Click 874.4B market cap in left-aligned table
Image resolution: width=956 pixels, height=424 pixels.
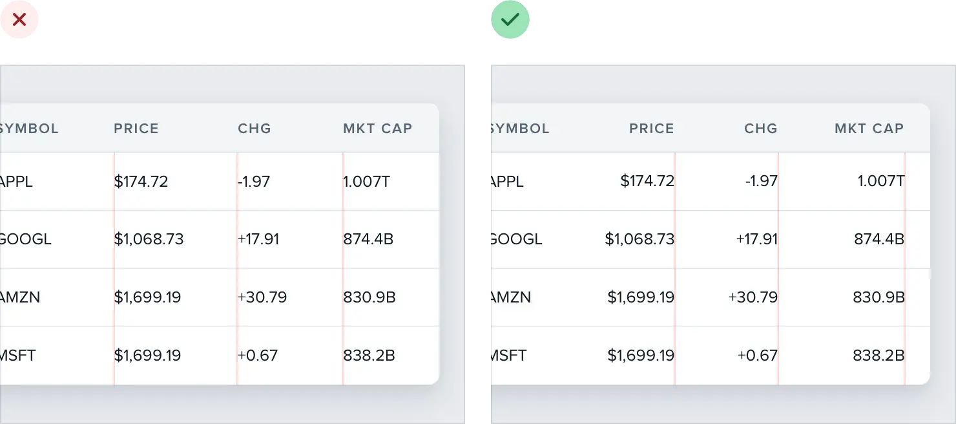pos(368,240)
